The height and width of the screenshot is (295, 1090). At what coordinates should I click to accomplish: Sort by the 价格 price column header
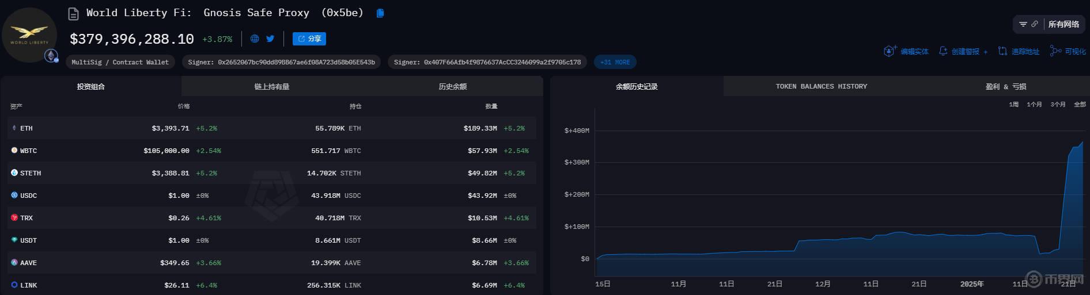(184, 106)
